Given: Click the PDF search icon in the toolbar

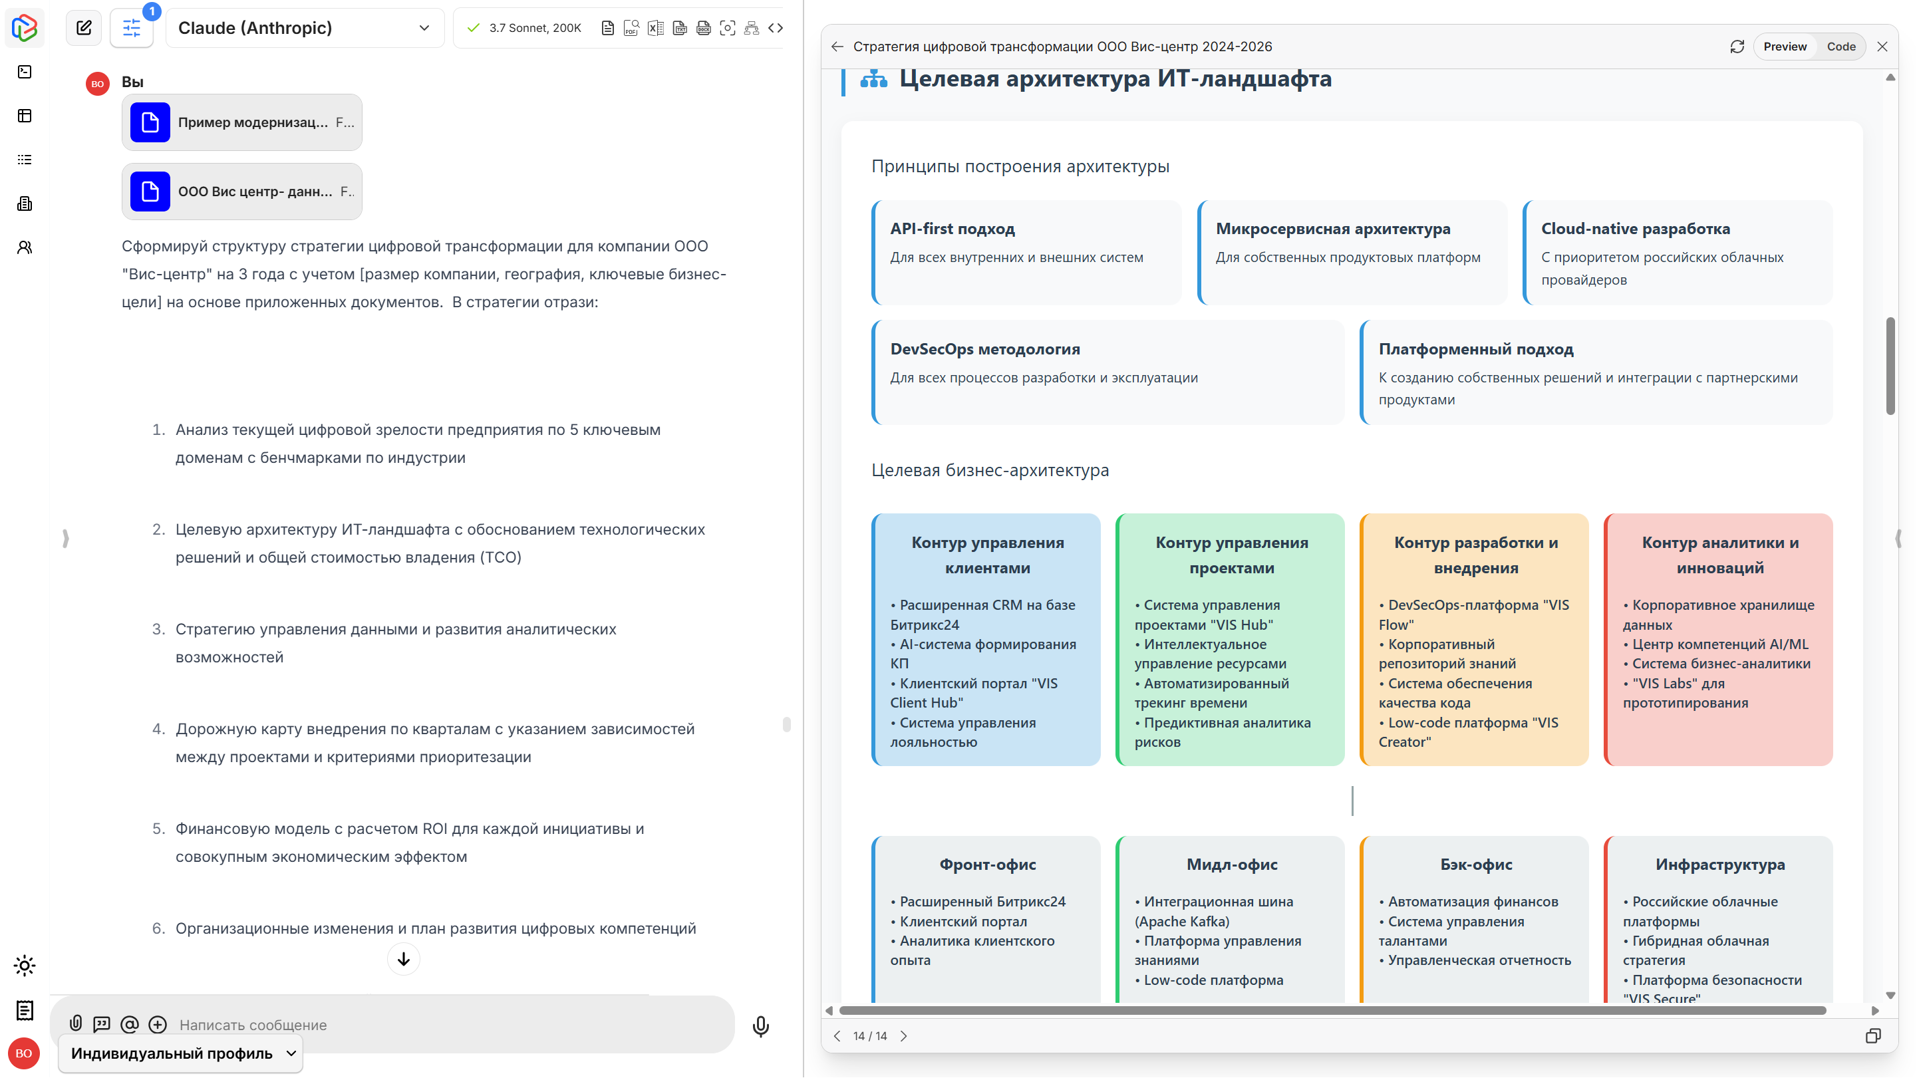Looking at the screenshot, I should click(631, 29).
